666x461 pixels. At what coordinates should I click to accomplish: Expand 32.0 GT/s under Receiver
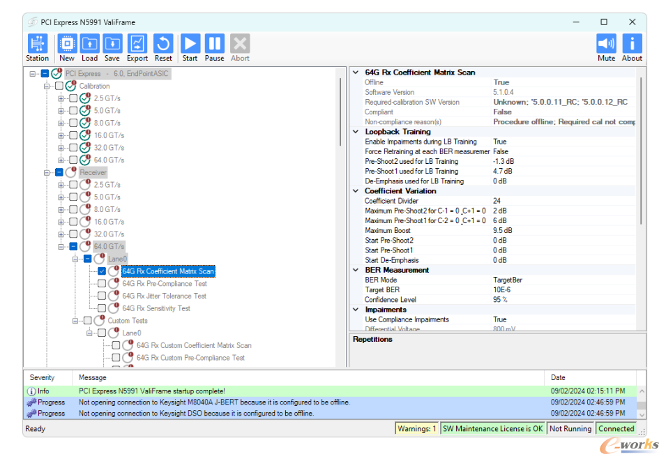61,234
